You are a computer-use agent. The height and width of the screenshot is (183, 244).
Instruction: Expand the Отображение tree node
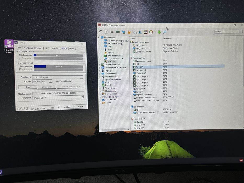click(100, 73)
